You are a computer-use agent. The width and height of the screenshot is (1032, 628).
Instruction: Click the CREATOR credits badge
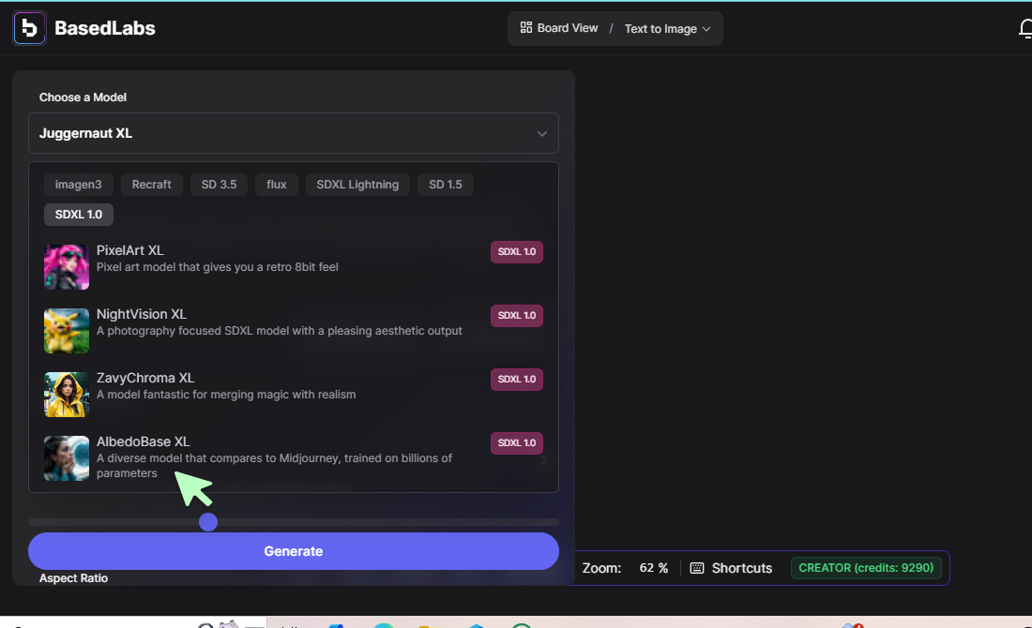866,568
